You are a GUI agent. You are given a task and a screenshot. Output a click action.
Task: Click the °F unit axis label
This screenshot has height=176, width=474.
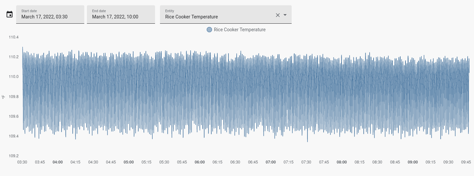(4, 97)
